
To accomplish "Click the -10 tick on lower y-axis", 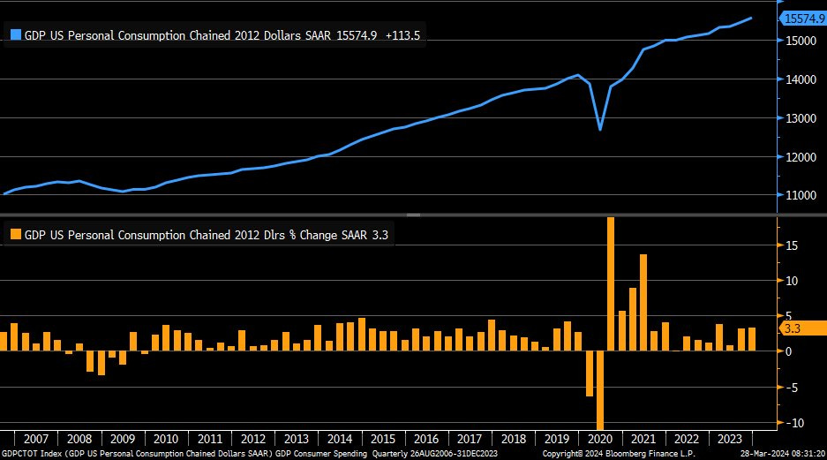I will coord(794,423).
